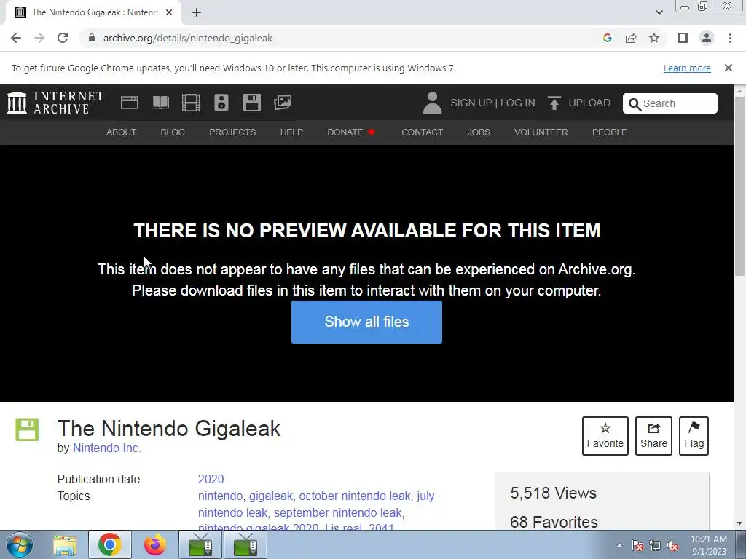Open the Software floppy disk icon
Screen dimensions: 746x559
click(251, 103)
